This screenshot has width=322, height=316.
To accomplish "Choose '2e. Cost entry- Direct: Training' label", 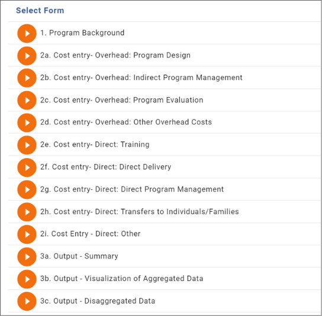I will tap(95, 144).
